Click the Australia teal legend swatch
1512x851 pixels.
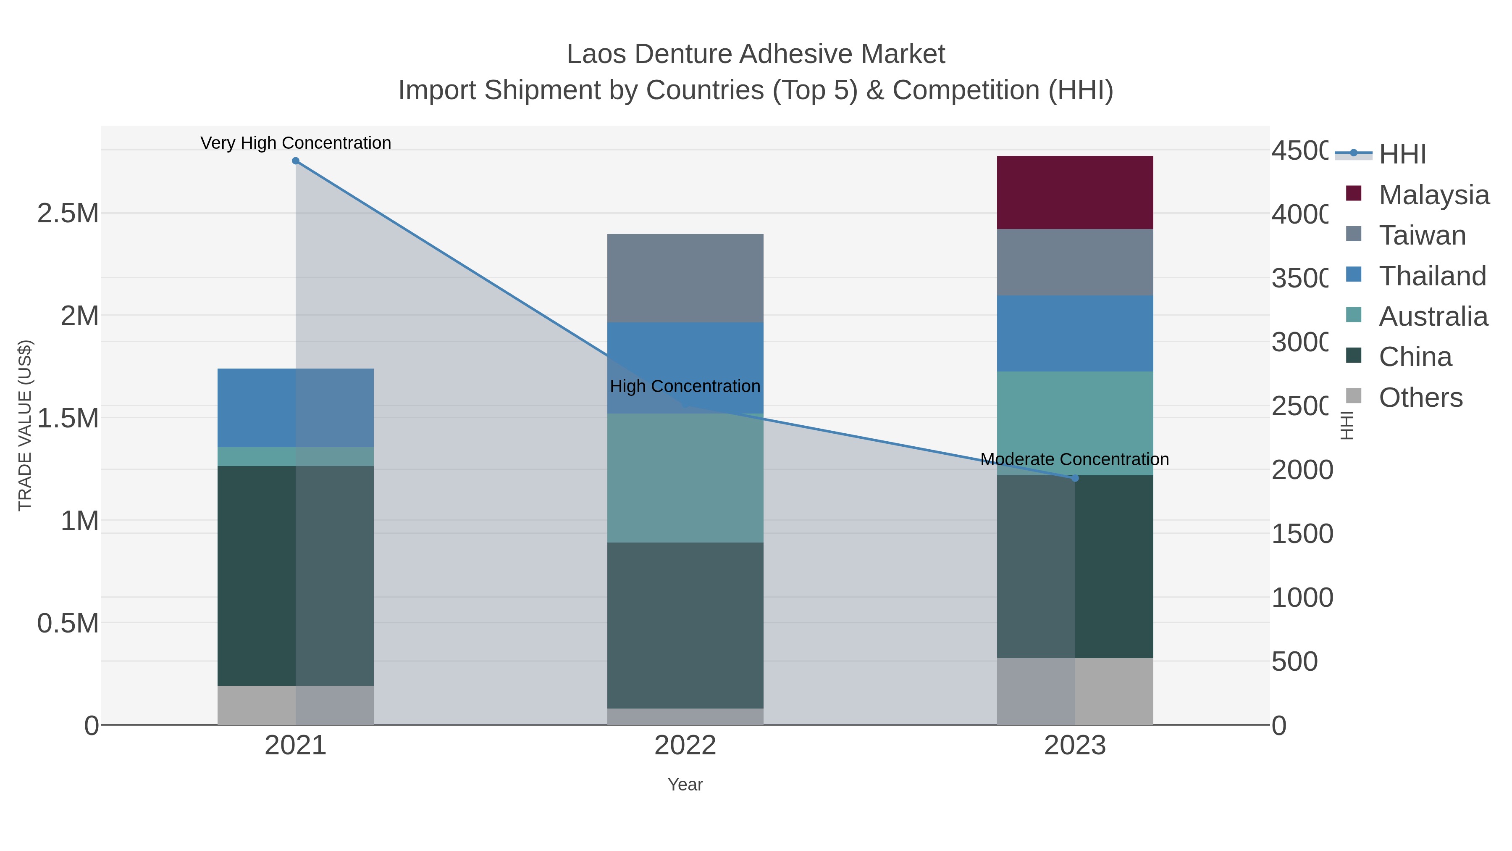pos(1354,315)
